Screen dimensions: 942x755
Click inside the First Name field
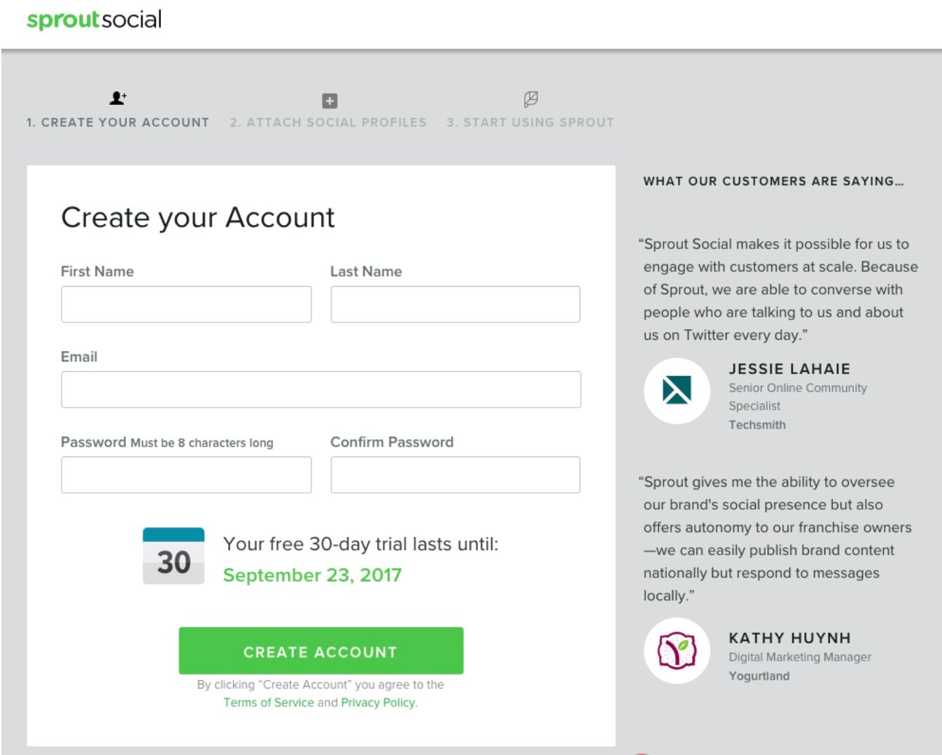(186, 304)
